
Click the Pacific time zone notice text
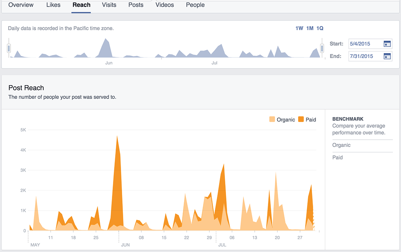click(61, 28)
